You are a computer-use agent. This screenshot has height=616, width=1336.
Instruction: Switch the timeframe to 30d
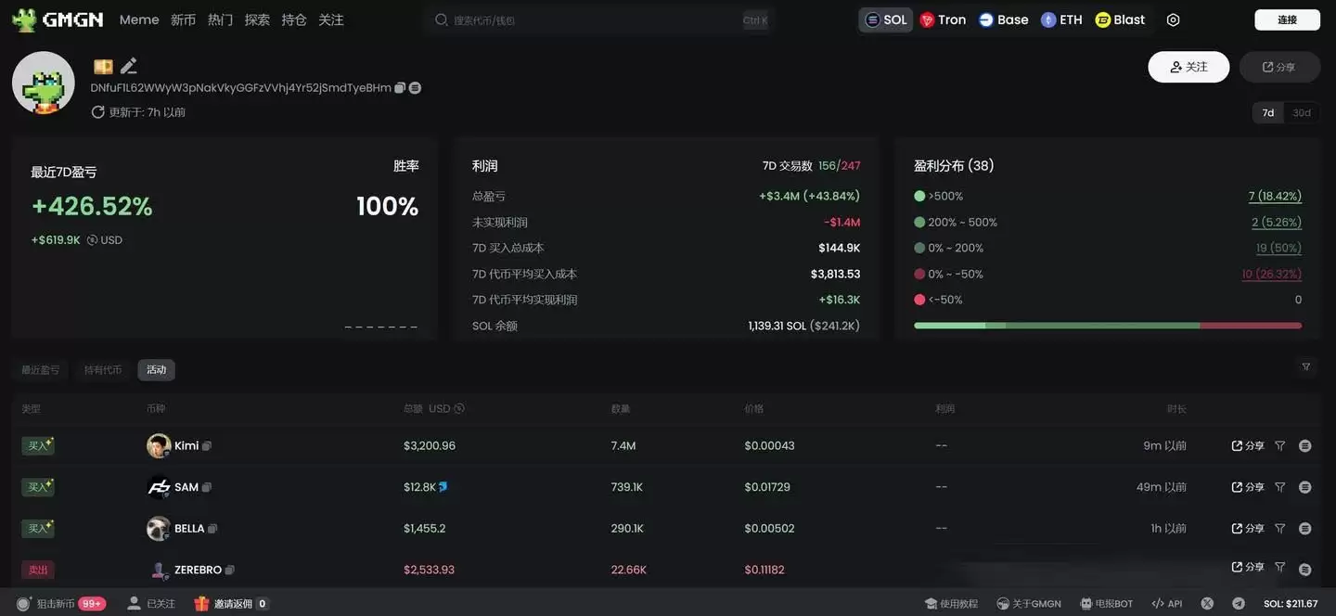tap(1299, 112)
